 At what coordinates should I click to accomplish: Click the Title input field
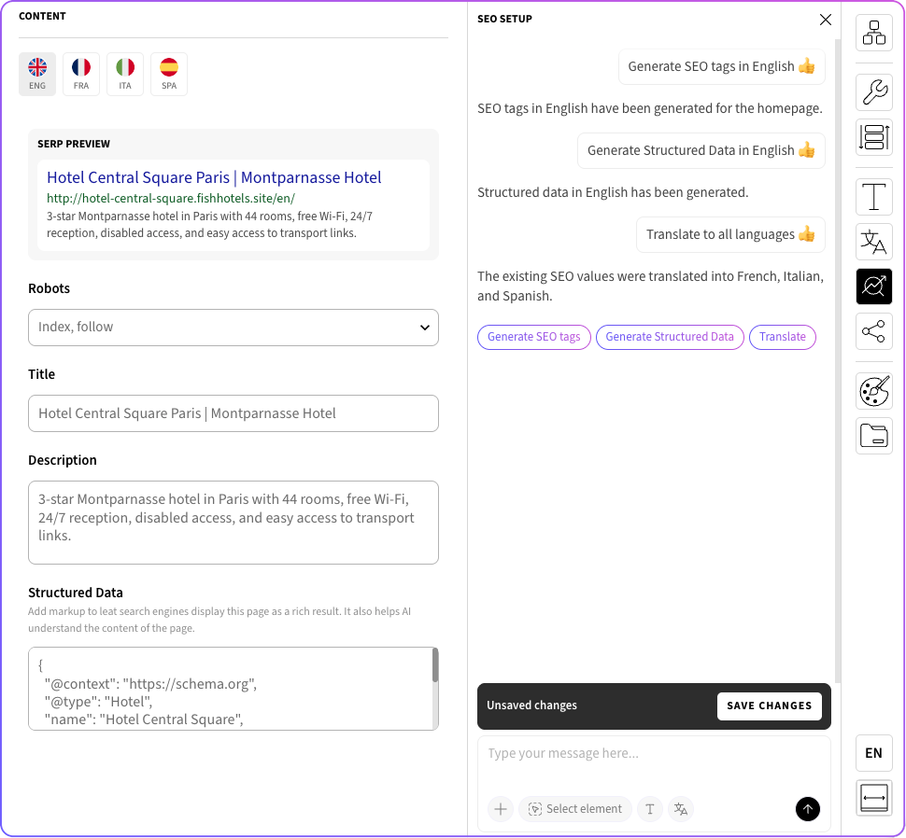(234, 413)
